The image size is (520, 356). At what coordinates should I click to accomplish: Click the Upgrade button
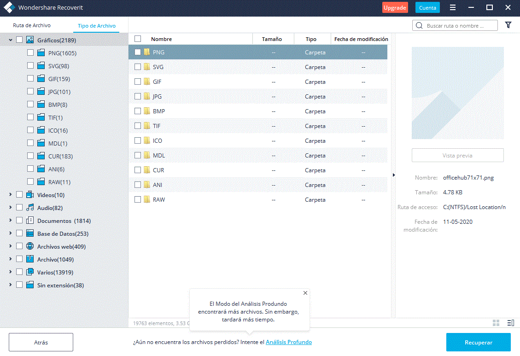point(395,8)
